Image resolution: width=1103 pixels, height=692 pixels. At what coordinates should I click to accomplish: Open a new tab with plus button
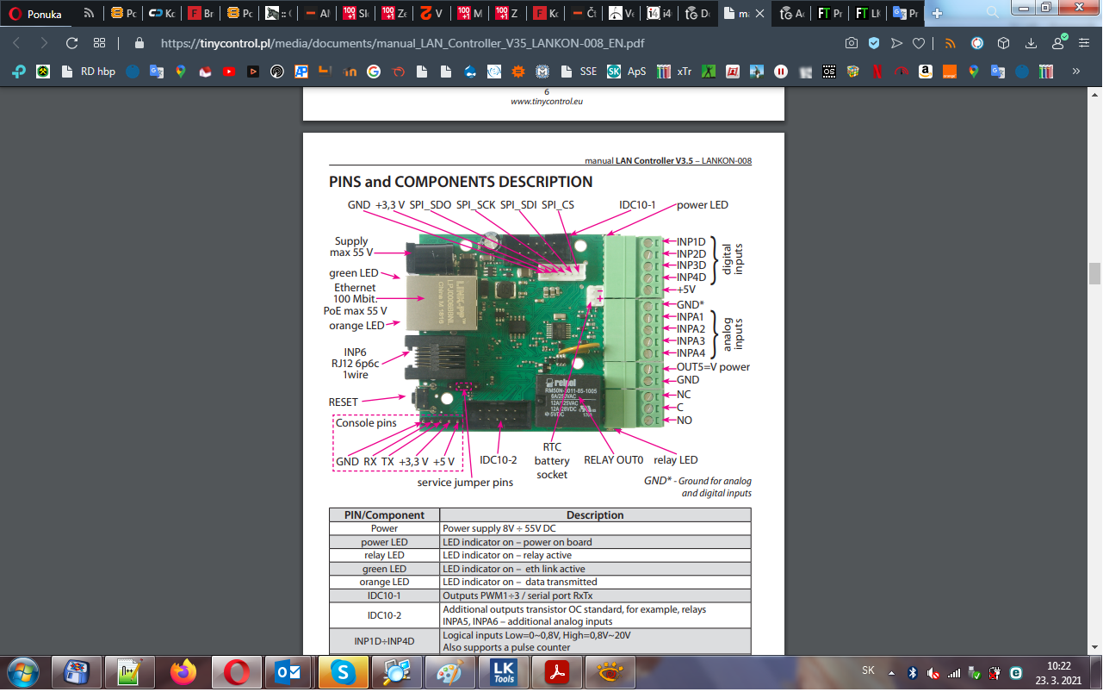click(937, 14)
